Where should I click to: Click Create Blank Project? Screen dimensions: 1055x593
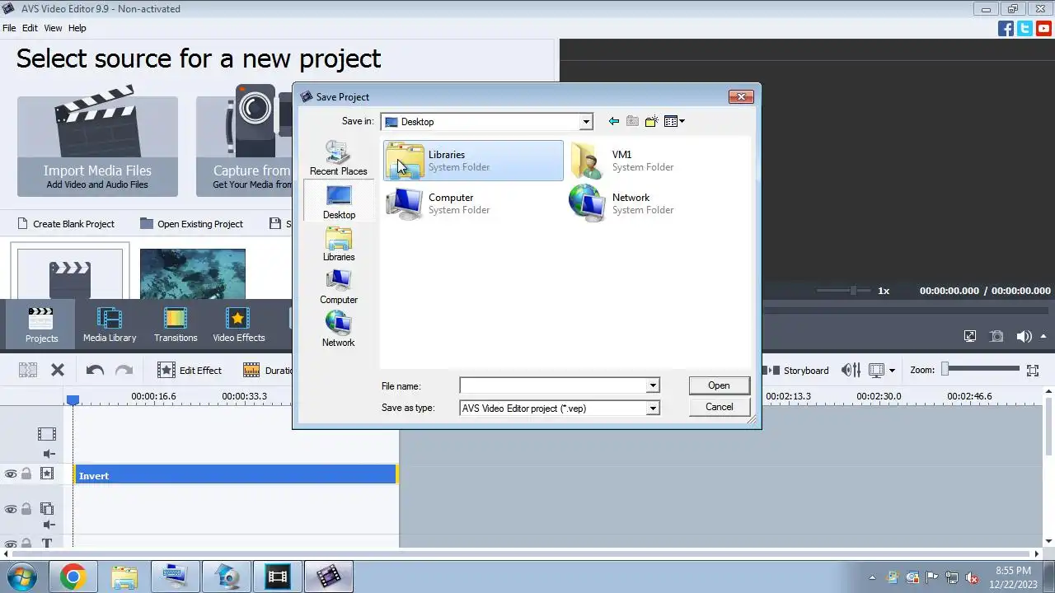[65, 223]
